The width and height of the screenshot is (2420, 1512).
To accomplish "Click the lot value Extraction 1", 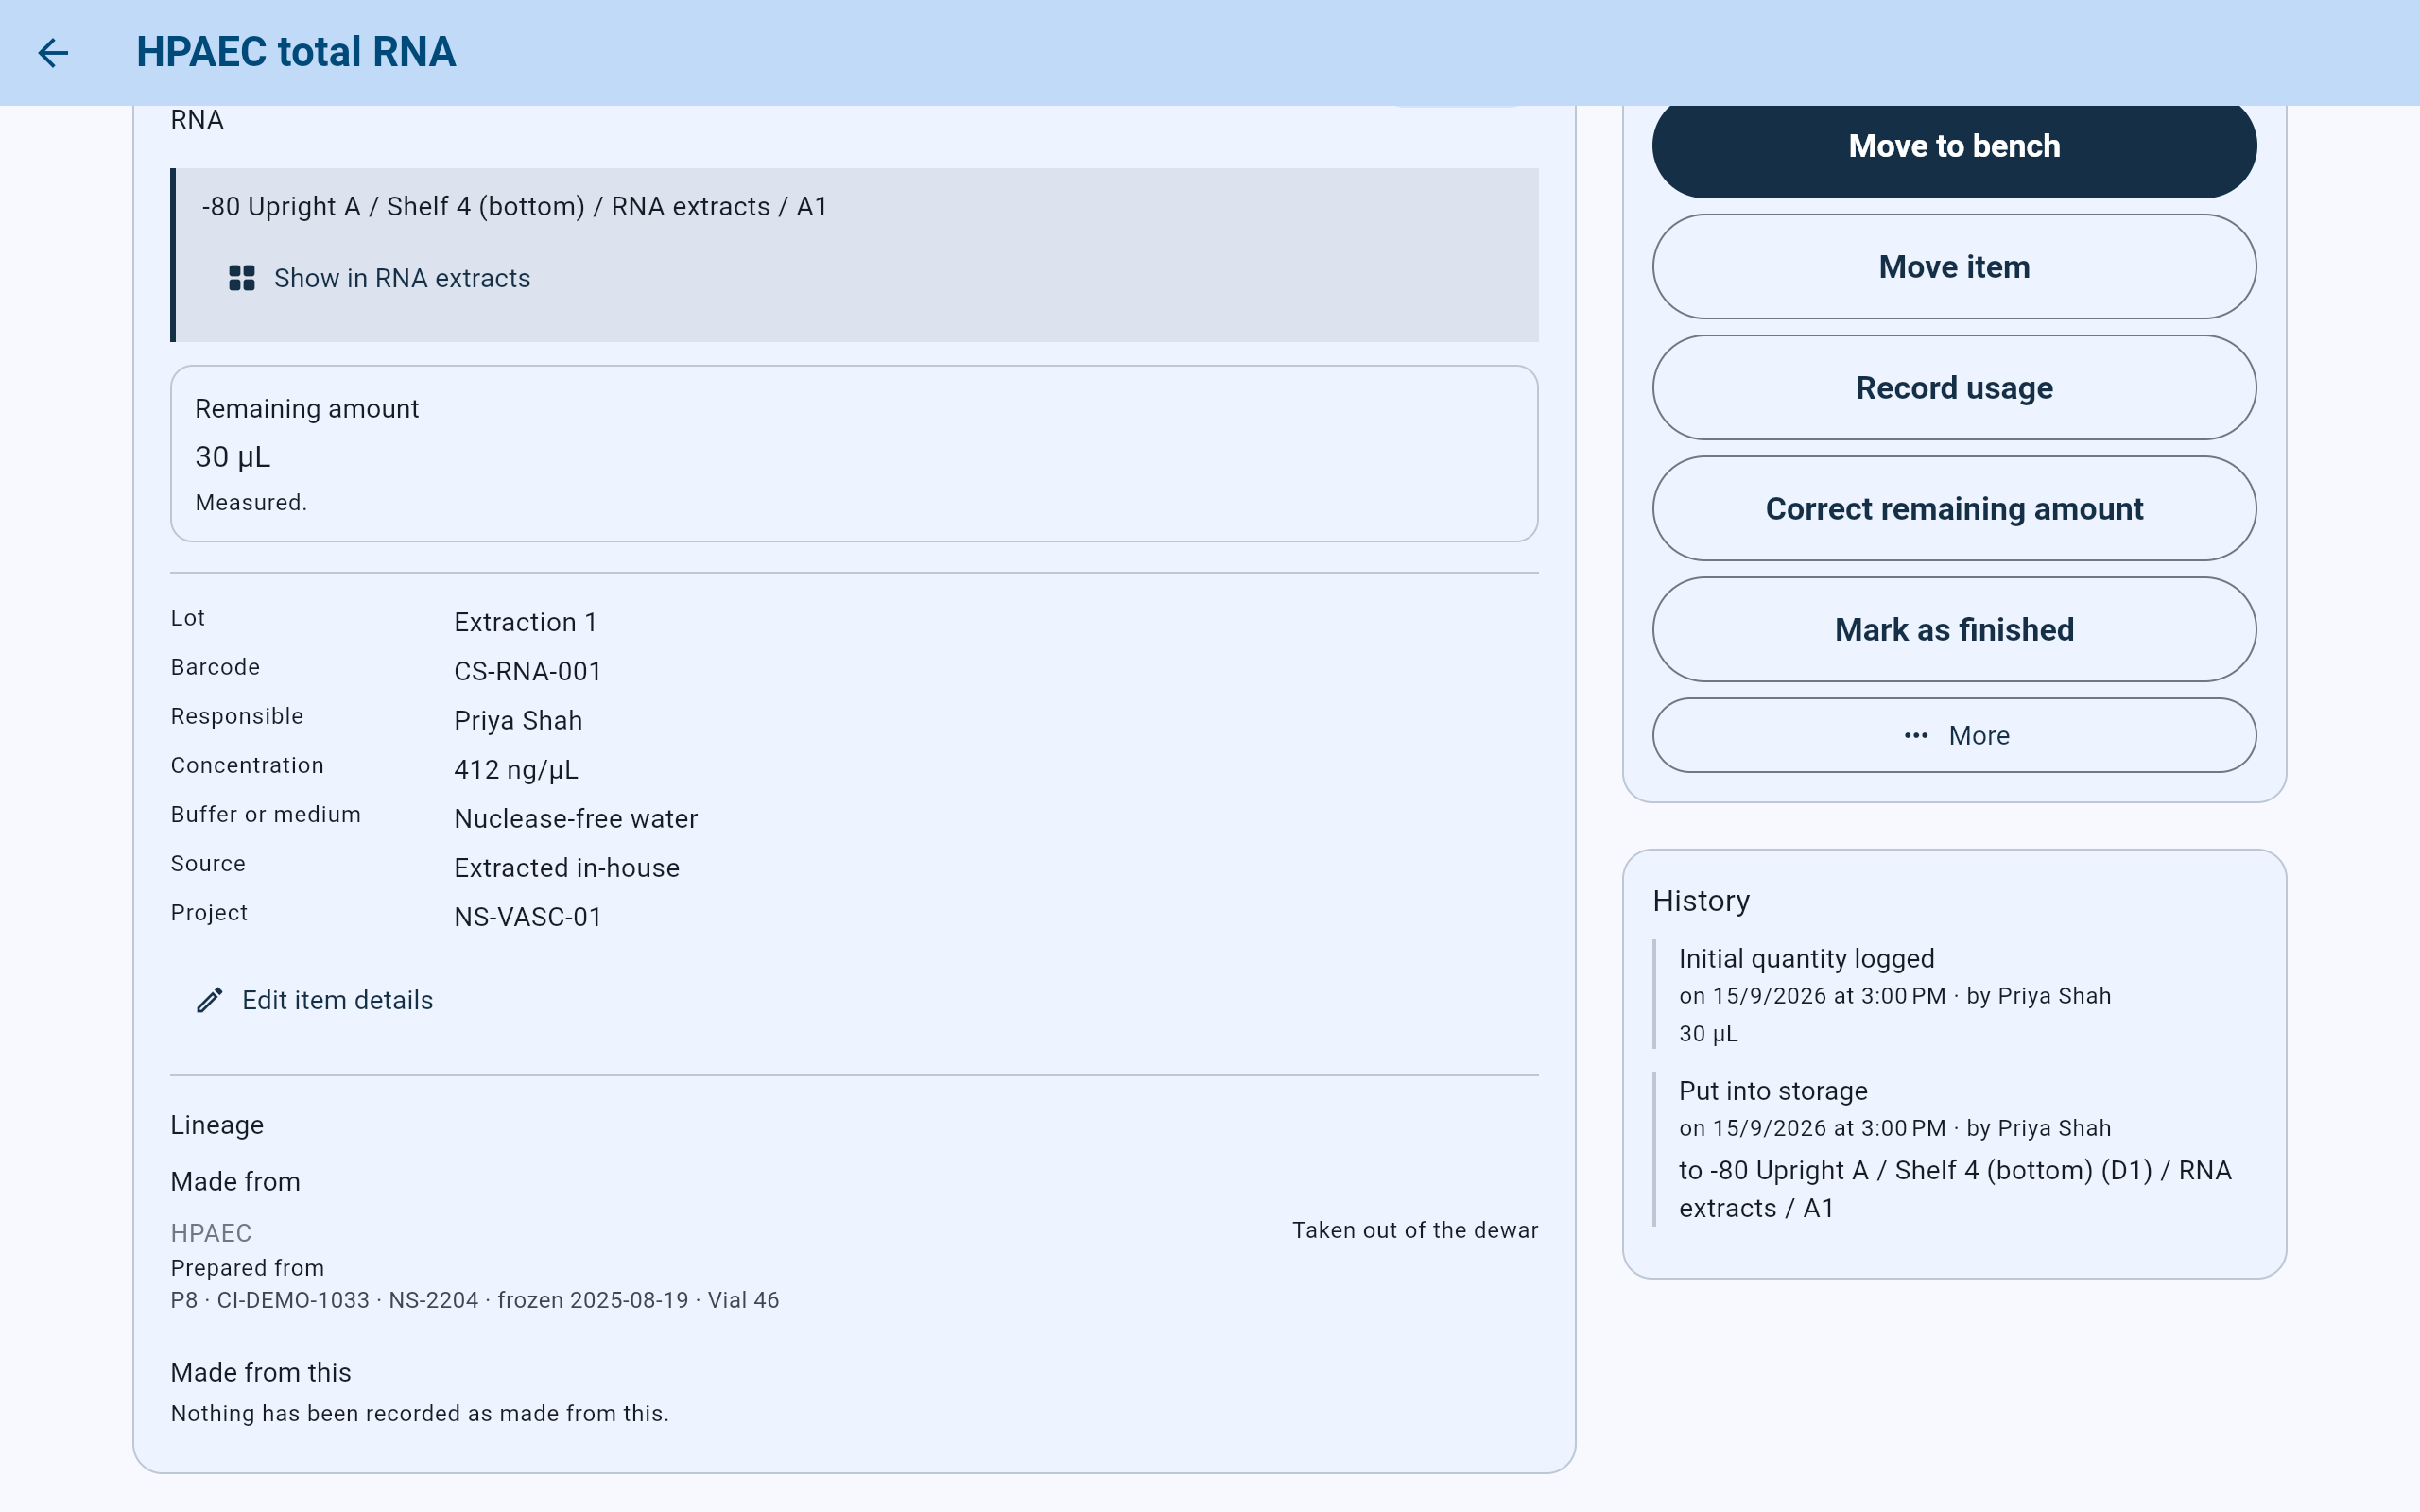I will tap(526, 622).
